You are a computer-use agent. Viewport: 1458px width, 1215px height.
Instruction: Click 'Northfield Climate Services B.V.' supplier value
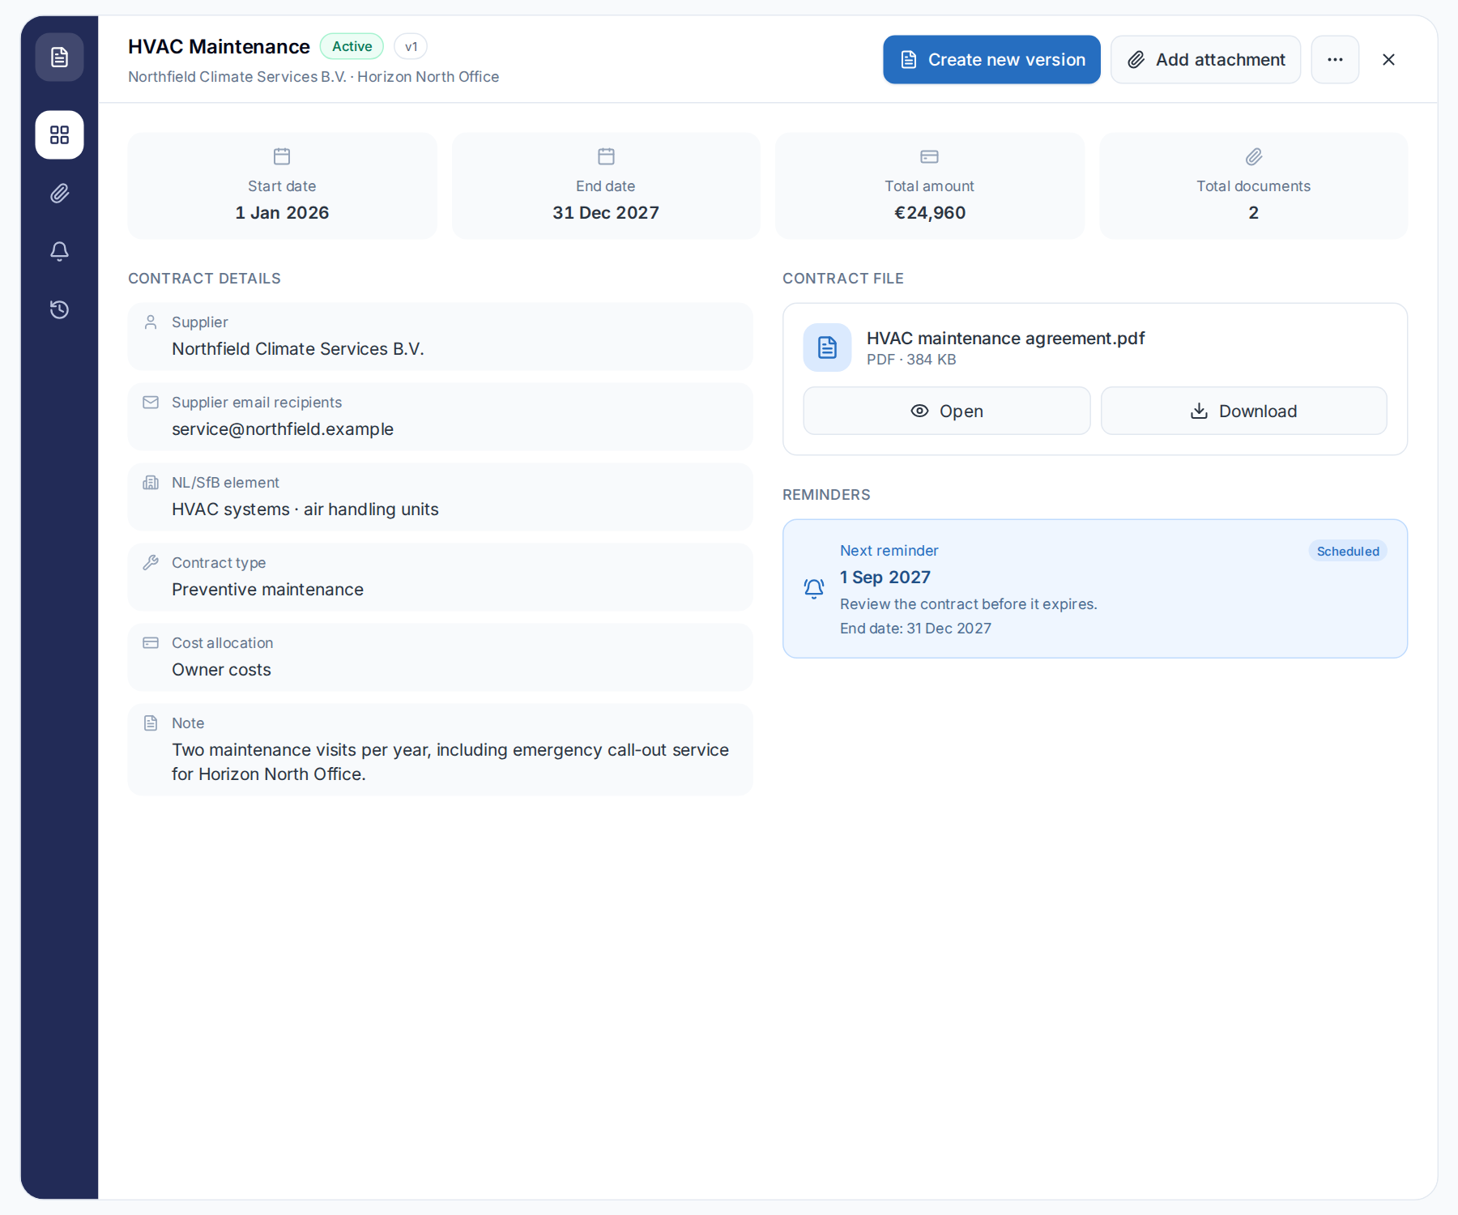(x=298, y=349)
